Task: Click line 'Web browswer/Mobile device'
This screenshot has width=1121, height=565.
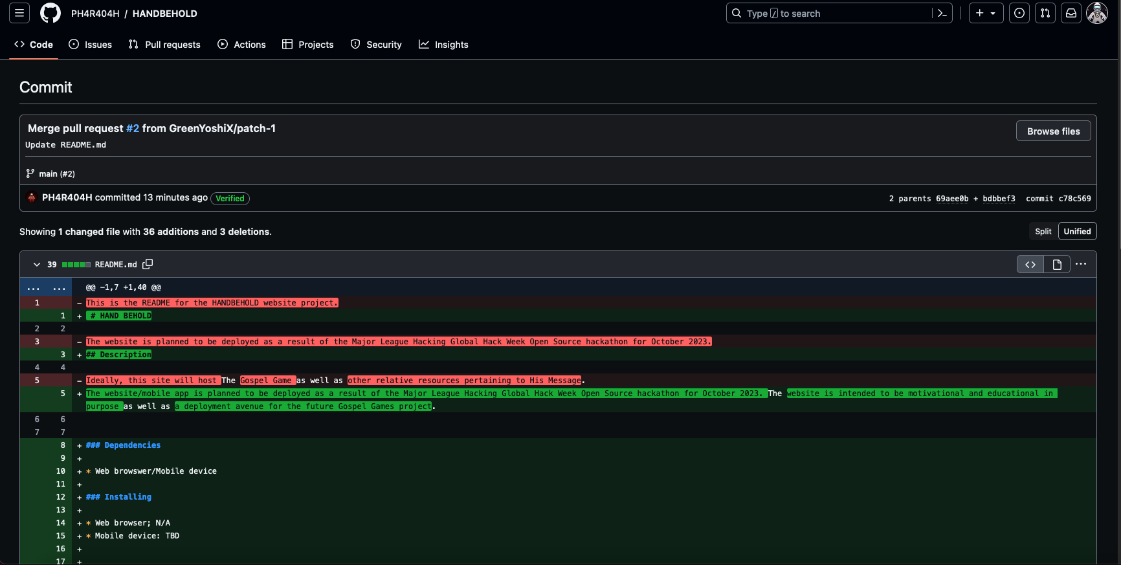Action: [x=156, y=471]
